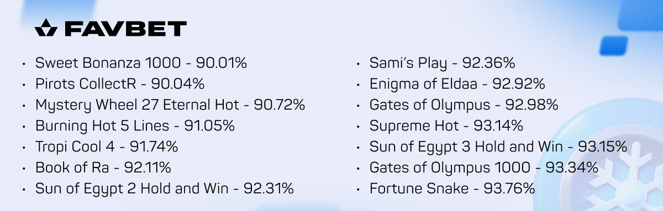Image resolution: width=663 pixels, height=211 pixels.
Task: Select Tropi Cool 4 - 91.74% entry
Action: pyautogui.click(x=107, y=147)
